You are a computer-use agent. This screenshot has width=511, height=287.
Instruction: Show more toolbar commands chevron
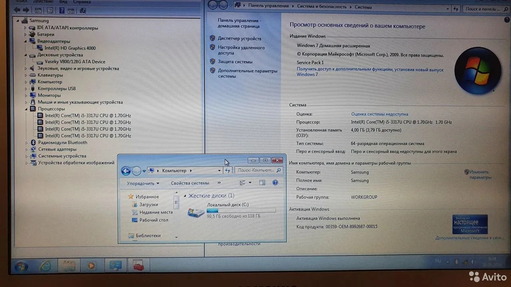[219, 182]
